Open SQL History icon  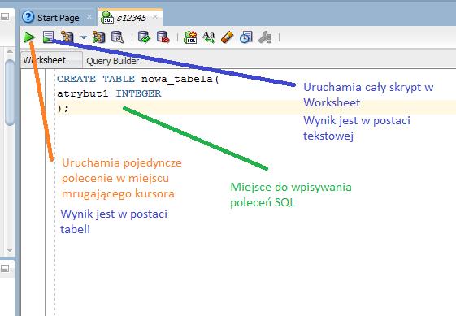pos(246,37)
